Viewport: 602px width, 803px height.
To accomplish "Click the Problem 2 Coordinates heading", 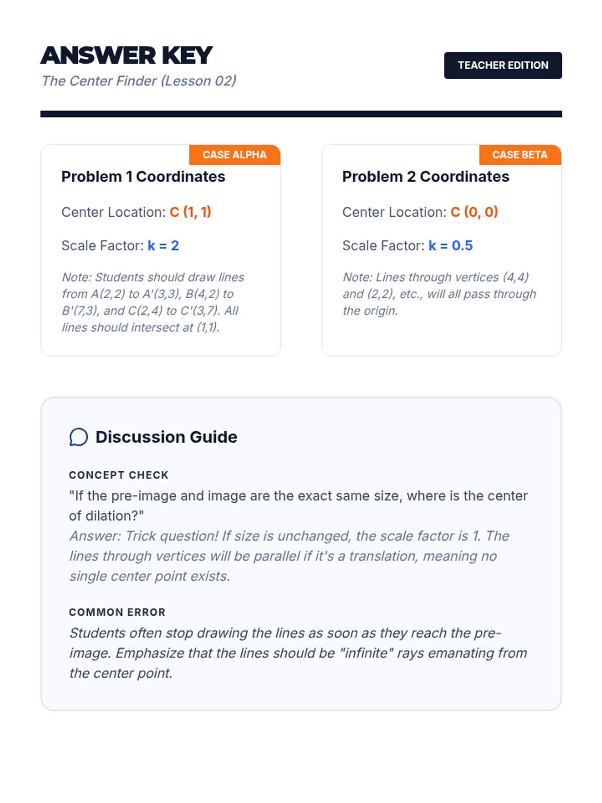I will pos(425,177).
